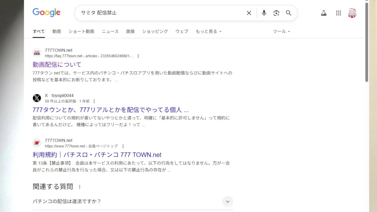Click the X · toyopii0044 source name
Image resolution: width=377 pixels, height=212 pixels.
(x=59, y=95)
